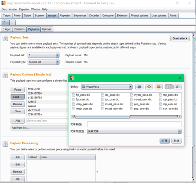Click the Up button in Payload Processing
Viewport: 196px width, 183px height.
(x=18, y=179)
